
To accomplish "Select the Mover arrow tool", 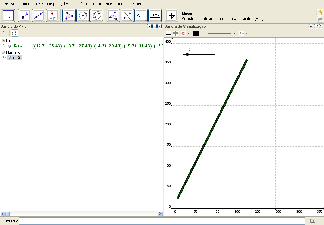I will [x=8, y=15].
